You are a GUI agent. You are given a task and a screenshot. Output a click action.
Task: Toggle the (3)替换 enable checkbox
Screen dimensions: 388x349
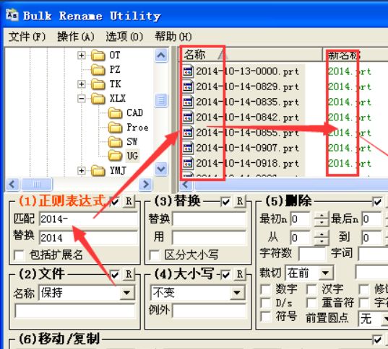(x=225, y=203)
